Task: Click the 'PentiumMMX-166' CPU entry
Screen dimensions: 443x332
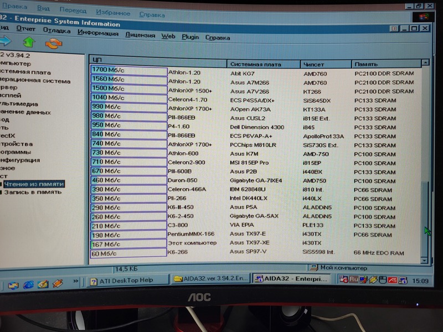Action: (191, 234)
